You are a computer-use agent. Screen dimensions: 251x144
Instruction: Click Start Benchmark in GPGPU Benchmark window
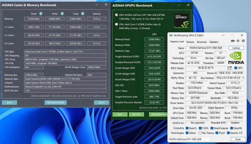[158, 114]
